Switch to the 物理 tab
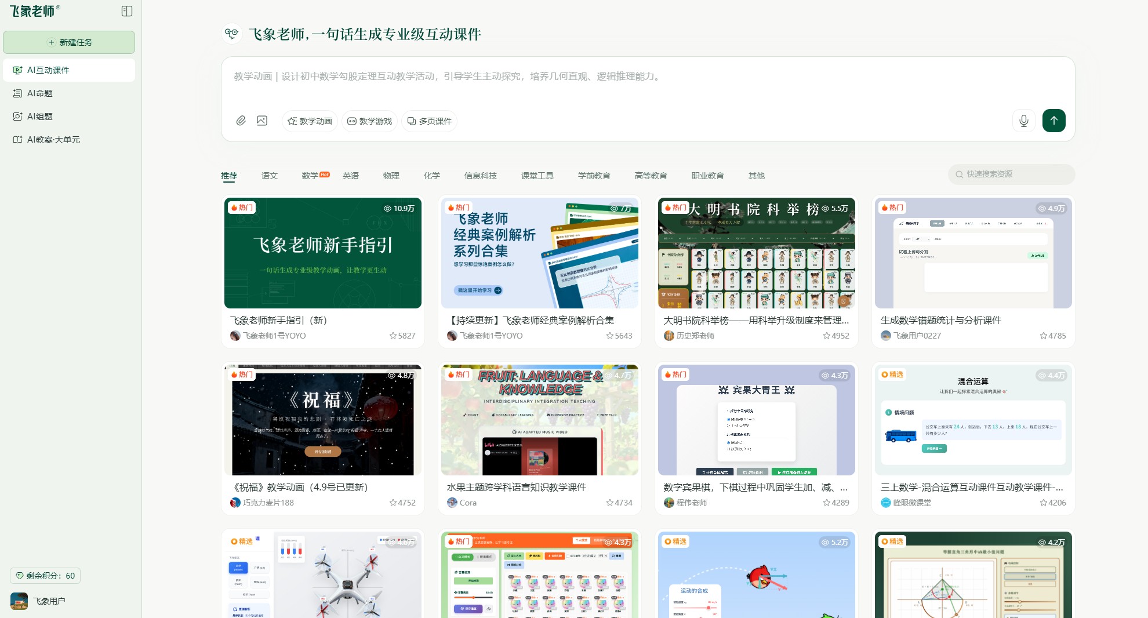Image resolution: width=1148 pixels, height=618 pixels. click(x=391, y=176)
